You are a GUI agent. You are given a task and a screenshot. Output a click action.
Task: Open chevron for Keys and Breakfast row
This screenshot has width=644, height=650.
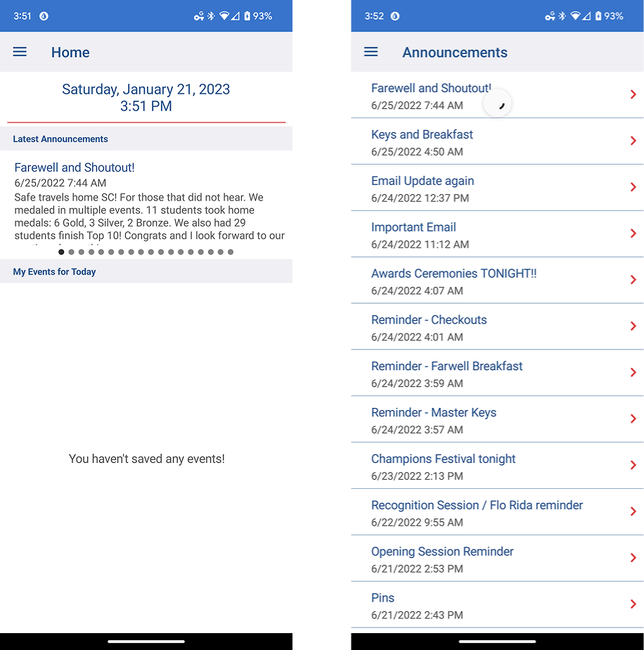[x=633, y=141]
